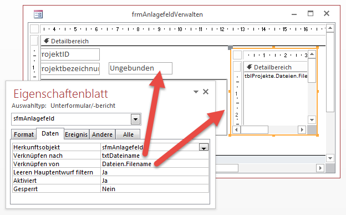Switch to the Format tab

[24, 134]
